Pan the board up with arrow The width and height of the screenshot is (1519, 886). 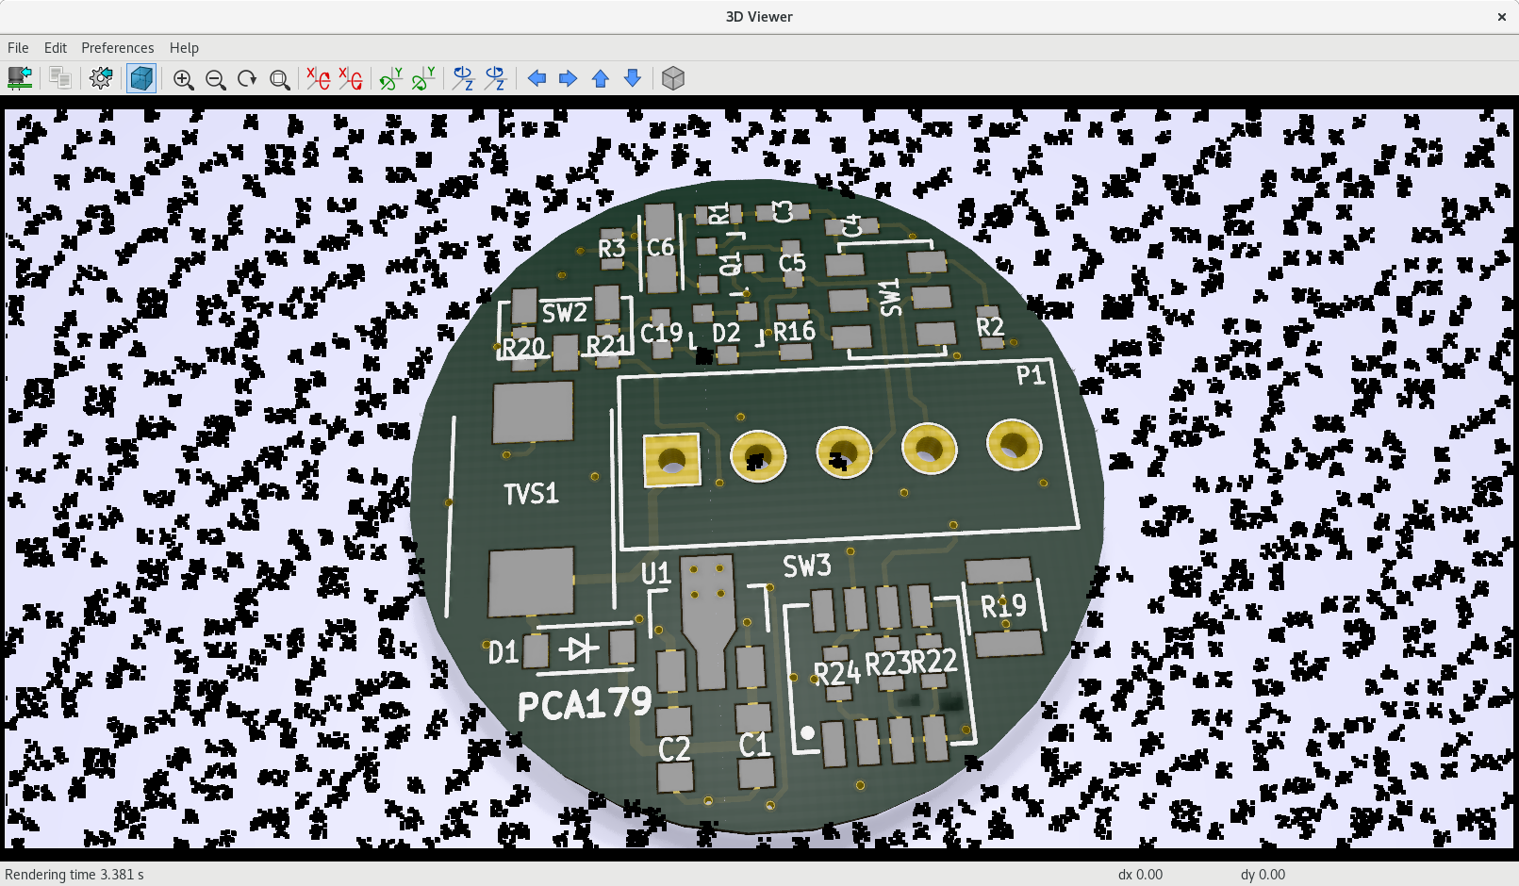click(x=601, y=79)
